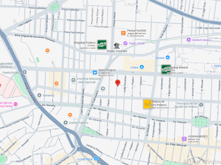The height and width of the screenshot is (165, 221).
Task: Click the Parroquia de San Agustín church icon
Action: coord(201,105)
